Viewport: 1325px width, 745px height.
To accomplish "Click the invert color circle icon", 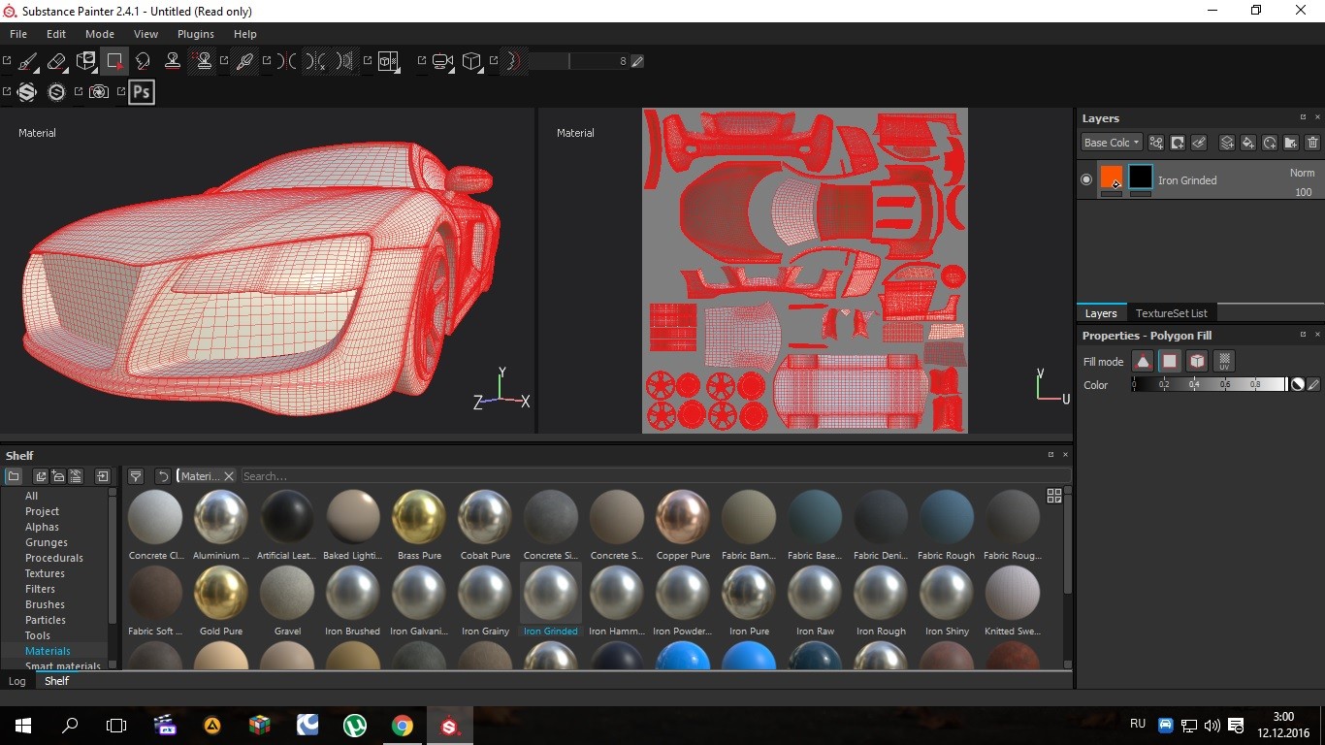I will coord(1297,385).
